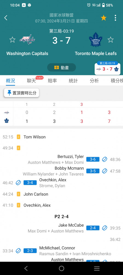Open the 統計 statistics tab
This screenshot has height=275, width=123.
pos(73,81)
